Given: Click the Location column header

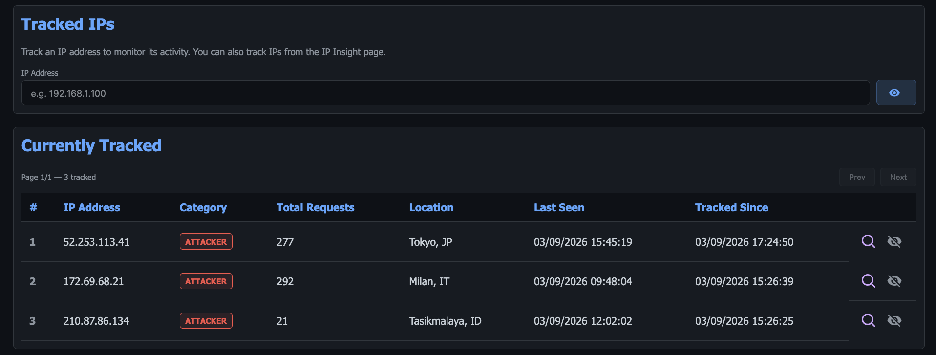Looking at the screenshot, I should pos(431,207).
